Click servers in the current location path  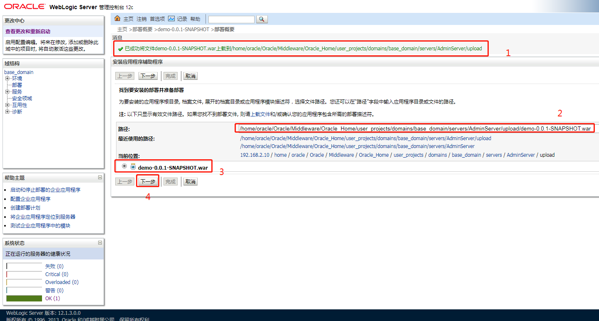(x=494, y=155)
